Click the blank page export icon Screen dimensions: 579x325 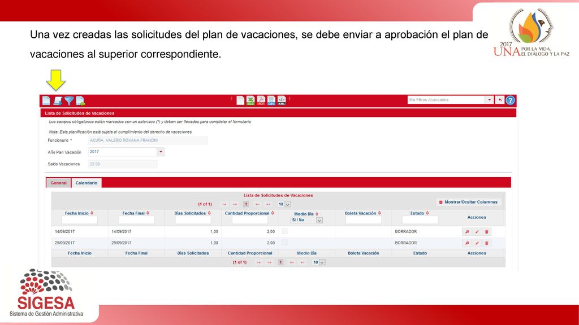click(240, 100)
